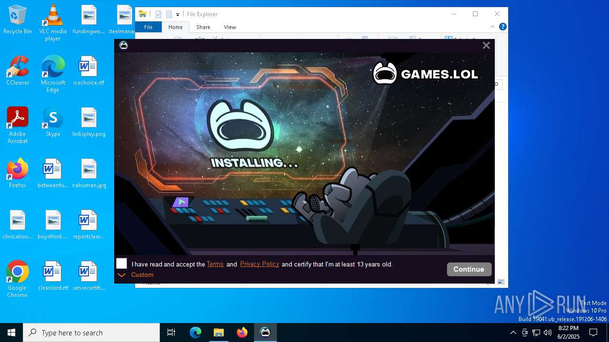The width and height of the screenshot is (609, 342).
Task: Select the cleanlord.rtf desktop file
Action: point(53,276)
